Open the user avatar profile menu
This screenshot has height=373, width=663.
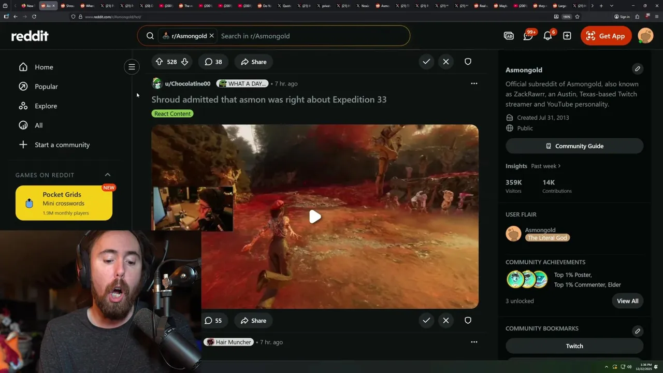pyautogui.click(x=645, y=36)
